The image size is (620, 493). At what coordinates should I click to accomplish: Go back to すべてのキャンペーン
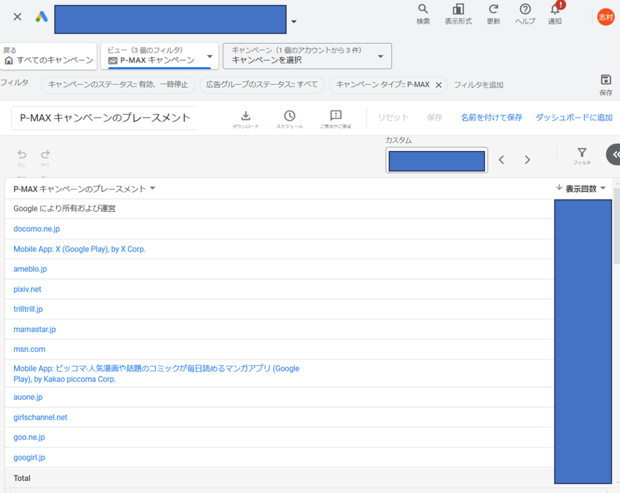click(49, 56)
